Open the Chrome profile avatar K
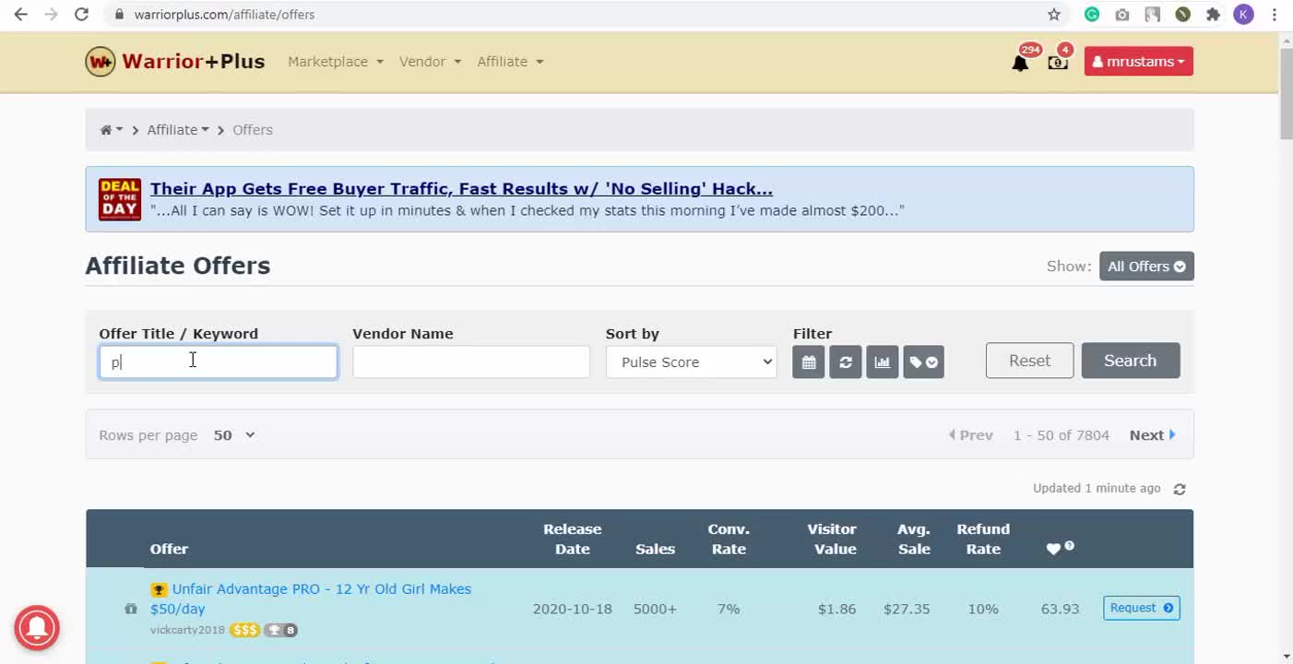 [x=1243, y=14]
